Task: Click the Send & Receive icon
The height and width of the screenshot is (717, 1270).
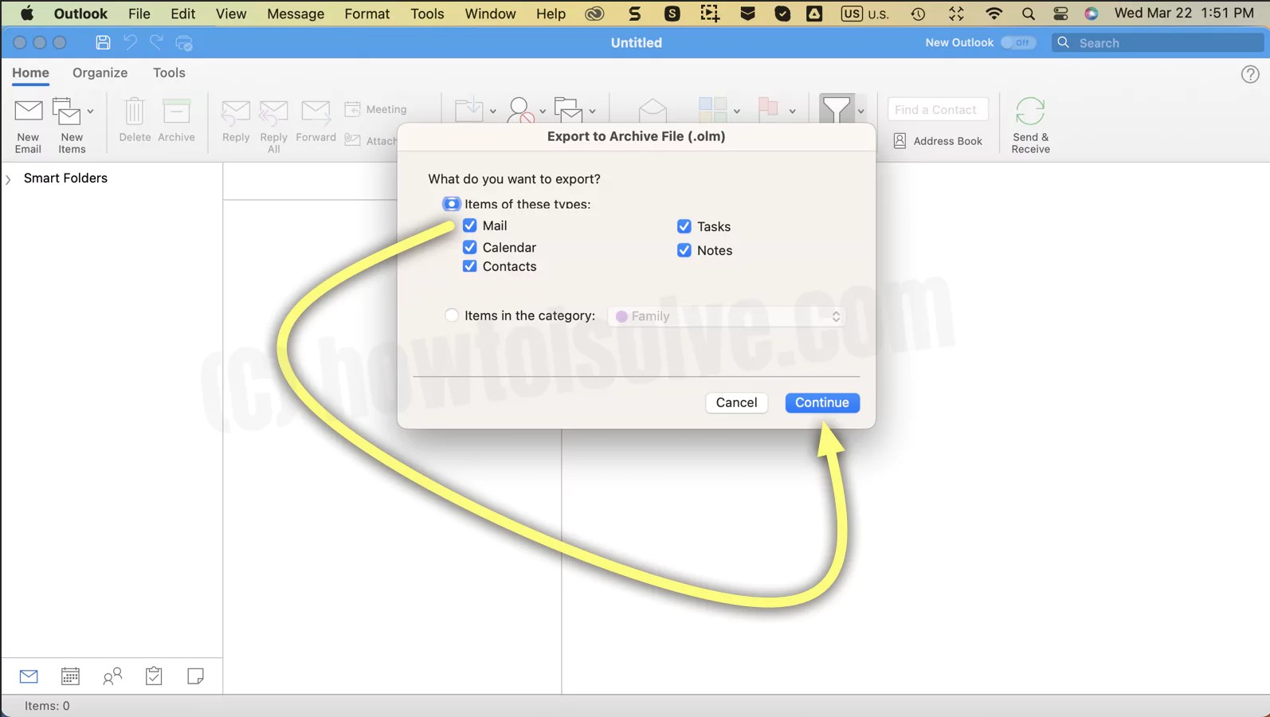Action: [1030, 111]
